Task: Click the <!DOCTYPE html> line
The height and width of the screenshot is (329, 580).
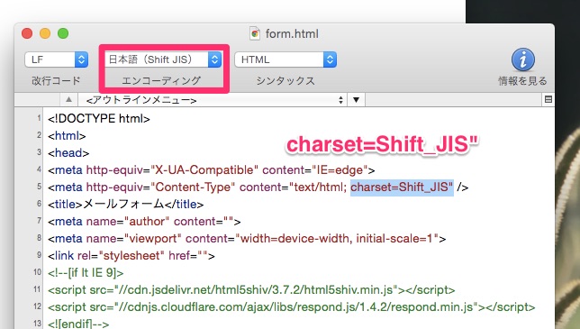Action: click(99, 119)
